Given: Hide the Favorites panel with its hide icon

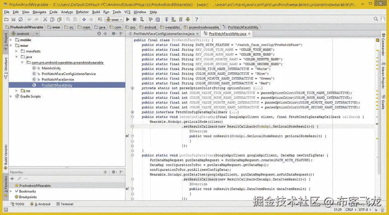Looking at the screenshot, I should click(121, 172).
